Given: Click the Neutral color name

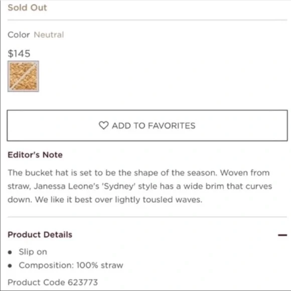Looking at the screenshot, I should pos(49,35).
